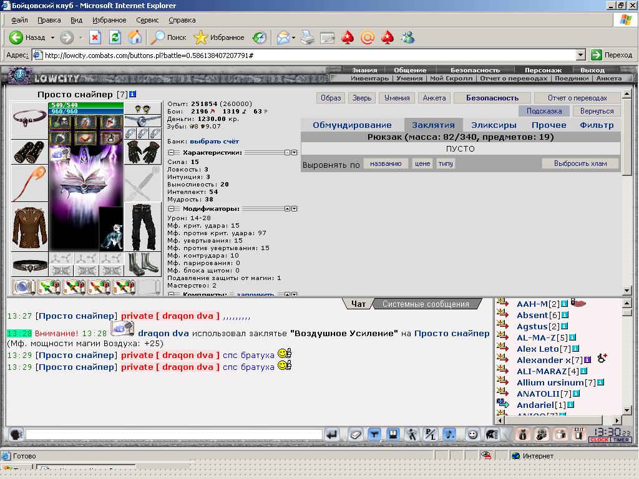Viewport: 639px width, 479px height.
Task: Switch to TIMER mode
Action: point(621,440)
